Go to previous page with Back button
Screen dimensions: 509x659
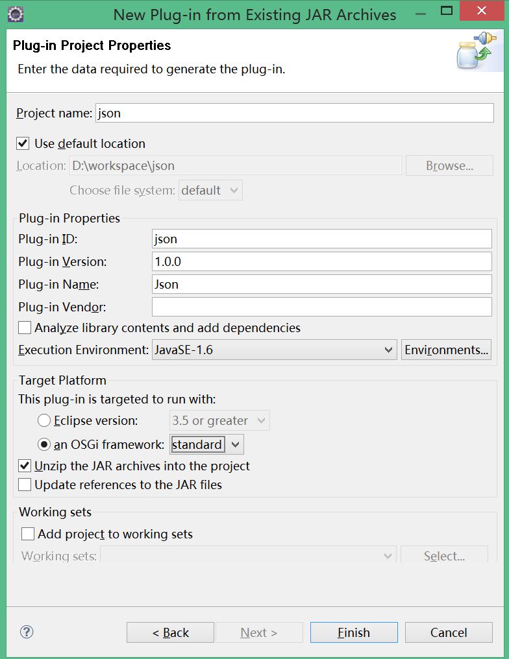pos(170,632)
